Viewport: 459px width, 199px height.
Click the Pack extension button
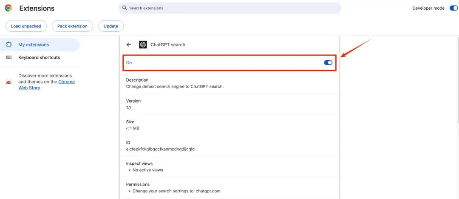(72, 26)
